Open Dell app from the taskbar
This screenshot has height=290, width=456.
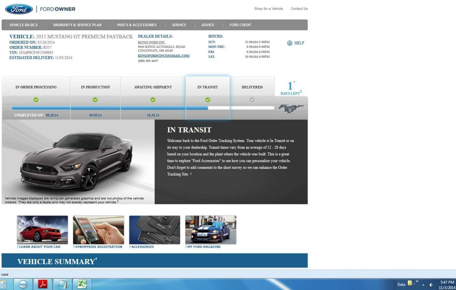23,284
